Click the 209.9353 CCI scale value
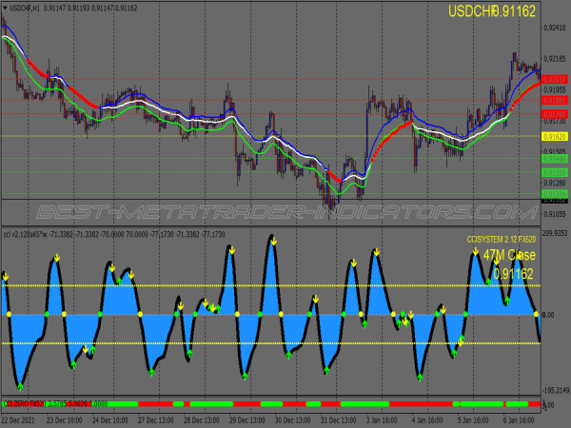The image size is (571, 428). tap(556, 233)
